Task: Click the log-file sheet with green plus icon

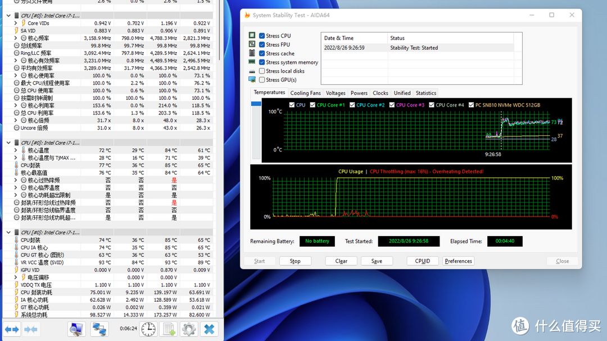Action: [x=169, y=329]
